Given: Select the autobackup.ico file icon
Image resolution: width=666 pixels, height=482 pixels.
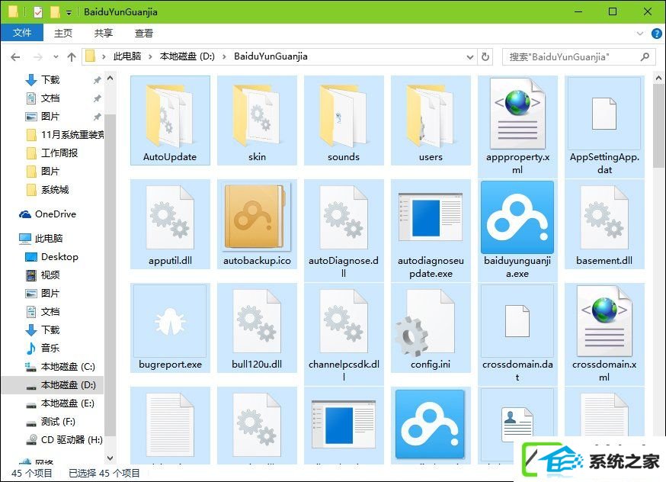Looking at the screenshot, I should [257, 217].
